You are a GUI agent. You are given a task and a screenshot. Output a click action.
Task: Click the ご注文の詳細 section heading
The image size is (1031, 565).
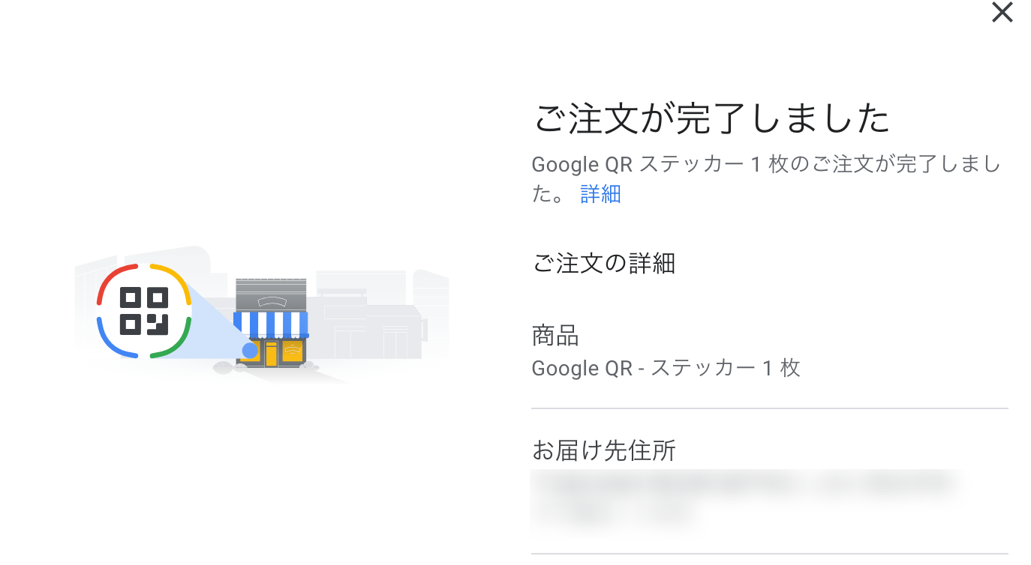pos(603,263)
